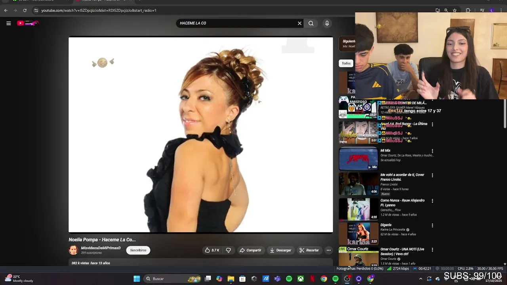This screenshot has height=285, width=507.
Task: Open the YouTube hamburger guide menu
Action: point(8,23)
